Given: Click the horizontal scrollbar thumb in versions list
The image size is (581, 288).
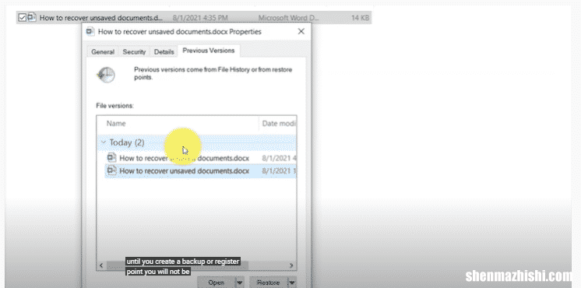Looking at the screenshot, I should [177, 265].
